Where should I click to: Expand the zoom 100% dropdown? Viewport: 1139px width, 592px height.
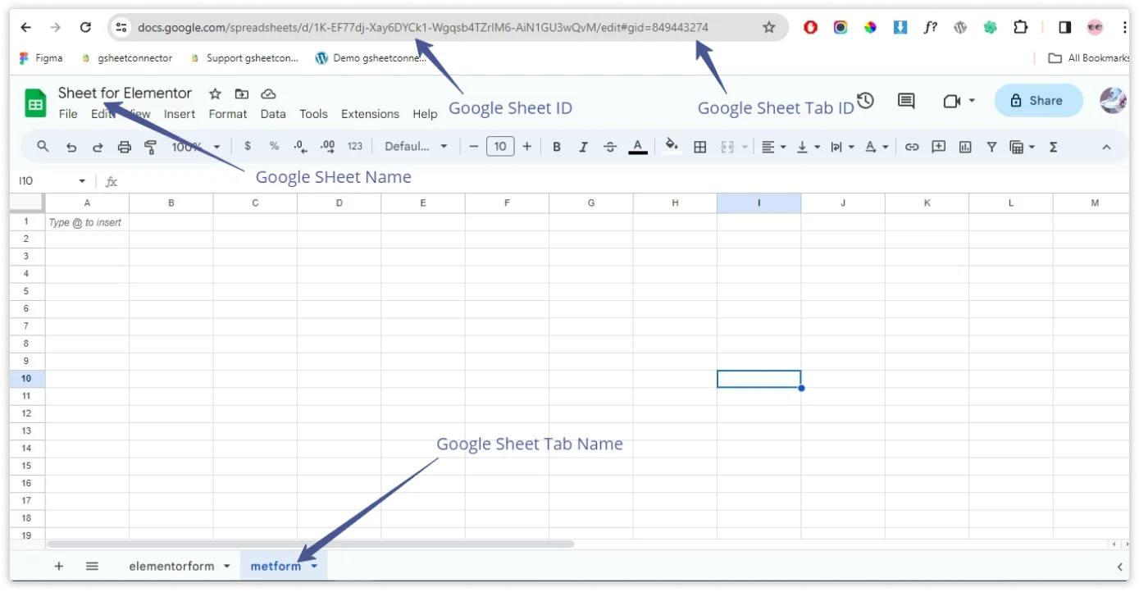pos(197,147)
